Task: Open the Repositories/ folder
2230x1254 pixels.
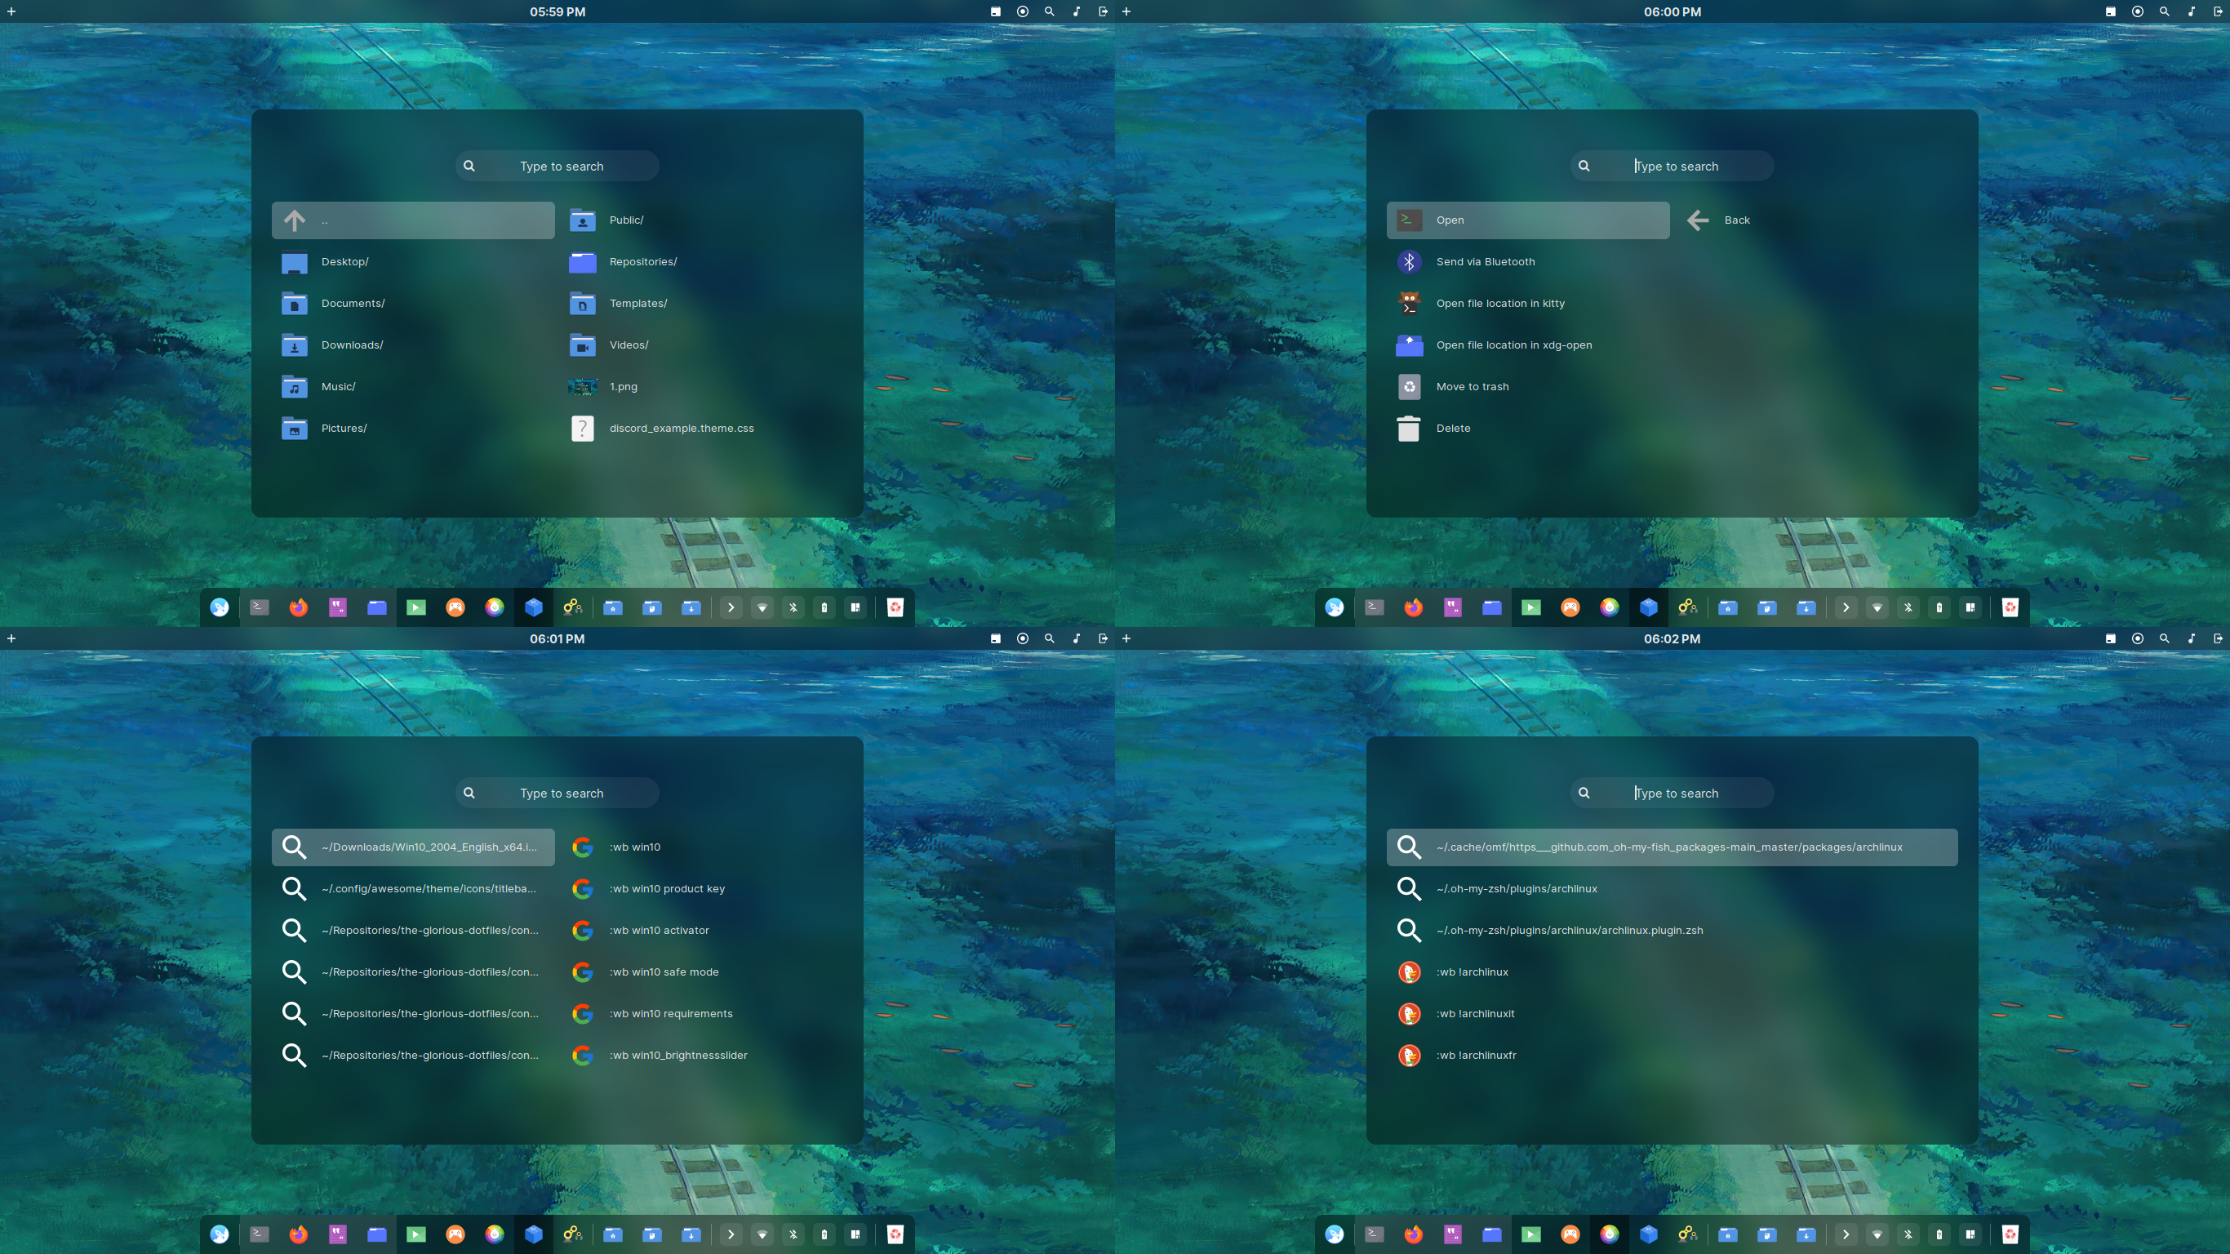Action: coord(642,261)
